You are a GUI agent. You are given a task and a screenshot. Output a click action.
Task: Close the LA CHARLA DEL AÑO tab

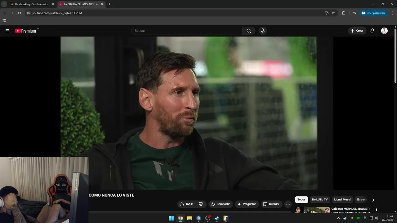pos(102,4)
